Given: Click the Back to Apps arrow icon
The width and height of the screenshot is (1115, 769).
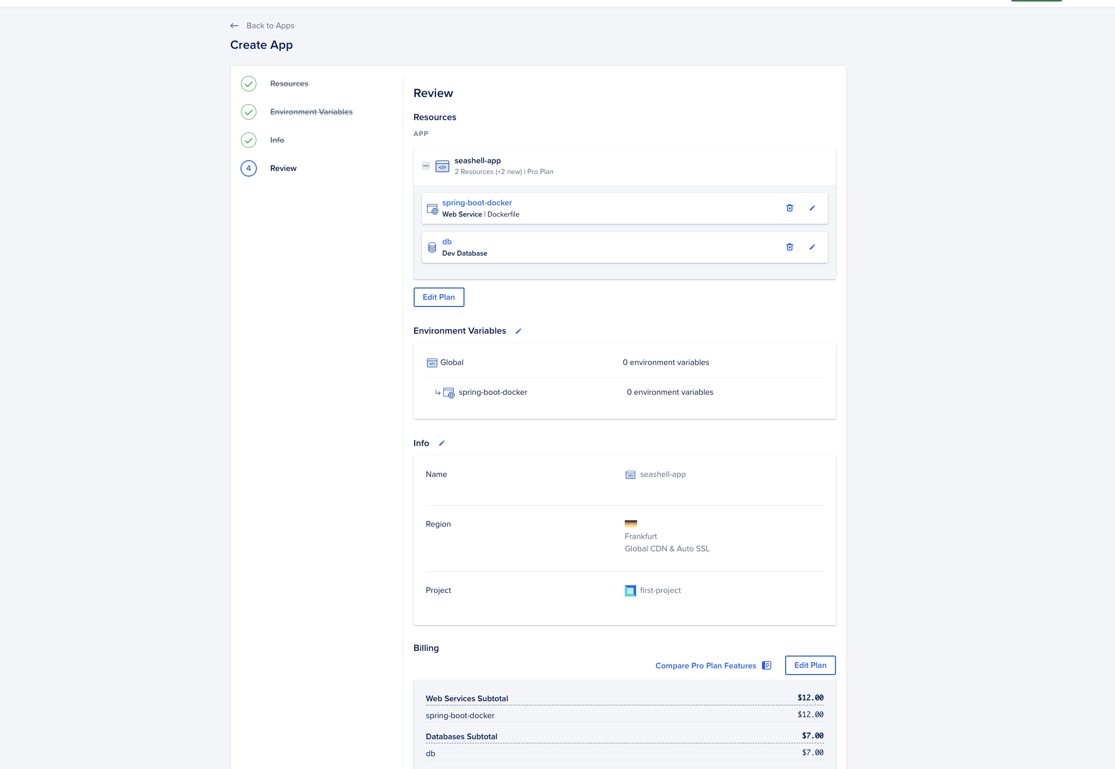Looking at the screenshot, I should pyautogui.click(x=234, y=26).
